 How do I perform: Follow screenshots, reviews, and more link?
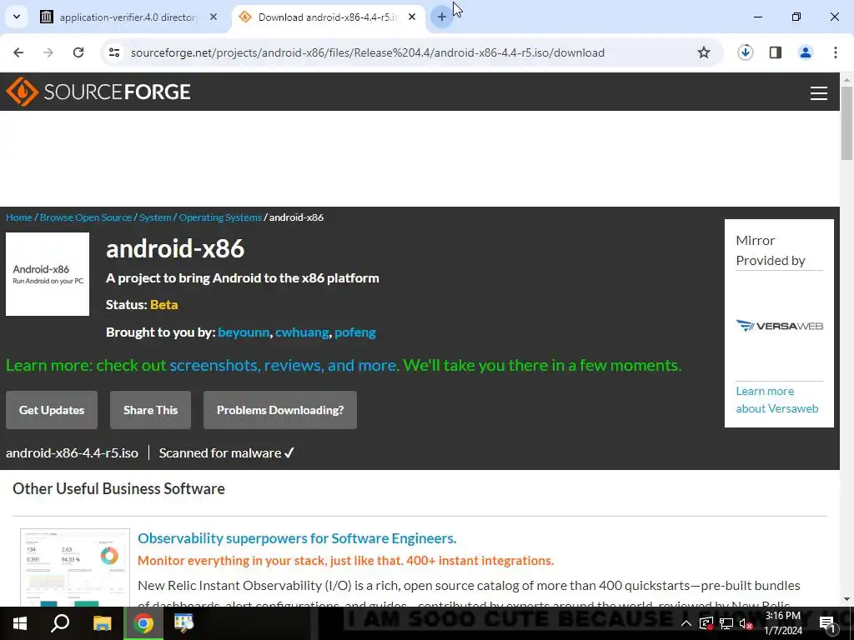pos(284,365)
